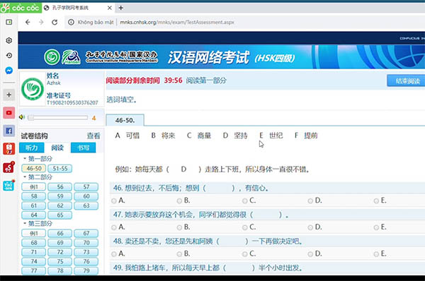Image resolution: width=425 pixels, height=281 pixels.
Task: Open browser settings gear in sidebar
Action: click(9, 40)
